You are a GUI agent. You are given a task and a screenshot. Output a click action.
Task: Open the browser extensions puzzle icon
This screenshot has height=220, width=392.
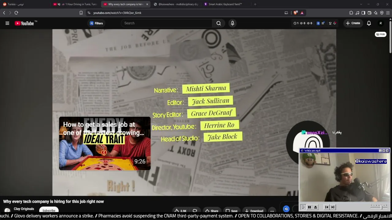351,13
